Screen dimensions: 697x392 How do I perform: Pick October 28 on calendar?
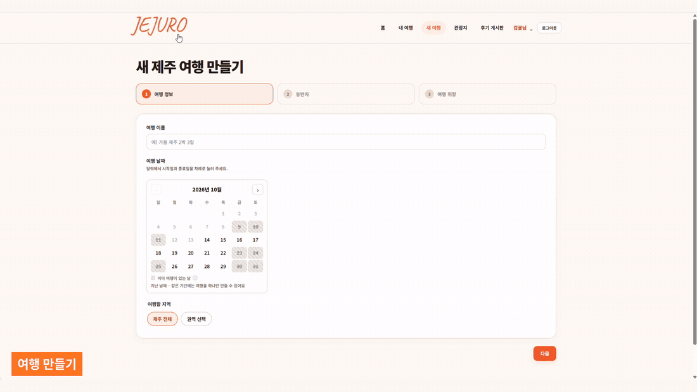[207, 266]
